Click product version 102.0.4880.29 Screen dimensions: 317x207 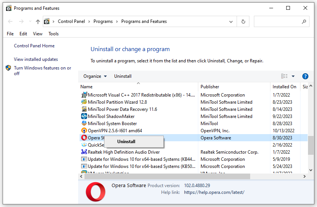point(197,185)
